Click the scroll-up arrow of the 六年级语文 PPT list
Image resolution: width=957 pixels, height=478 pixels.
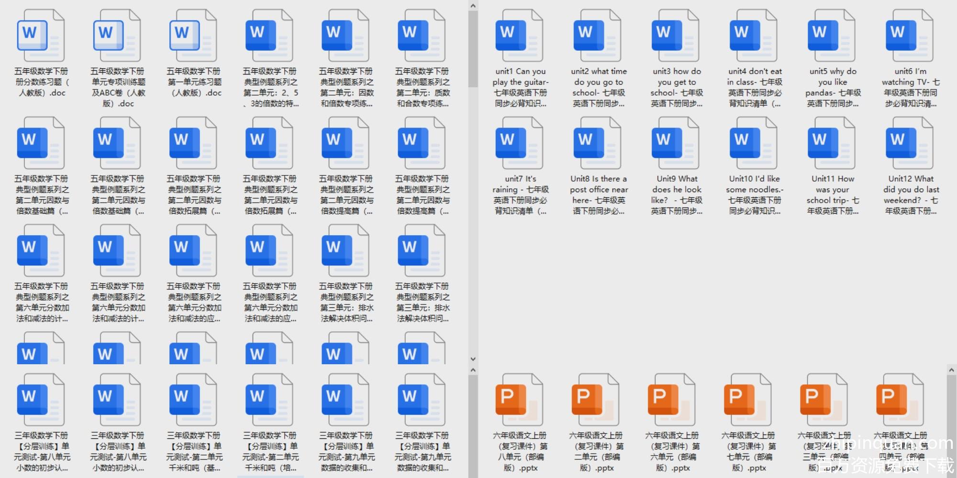(951, 370)
